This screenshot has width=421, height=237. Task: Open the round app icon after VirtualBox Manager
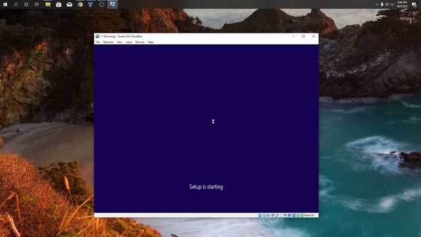(101, 5)
